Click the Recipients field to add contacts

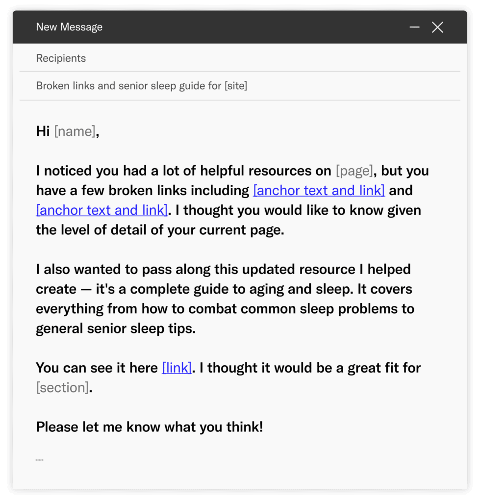pos(196,58)
